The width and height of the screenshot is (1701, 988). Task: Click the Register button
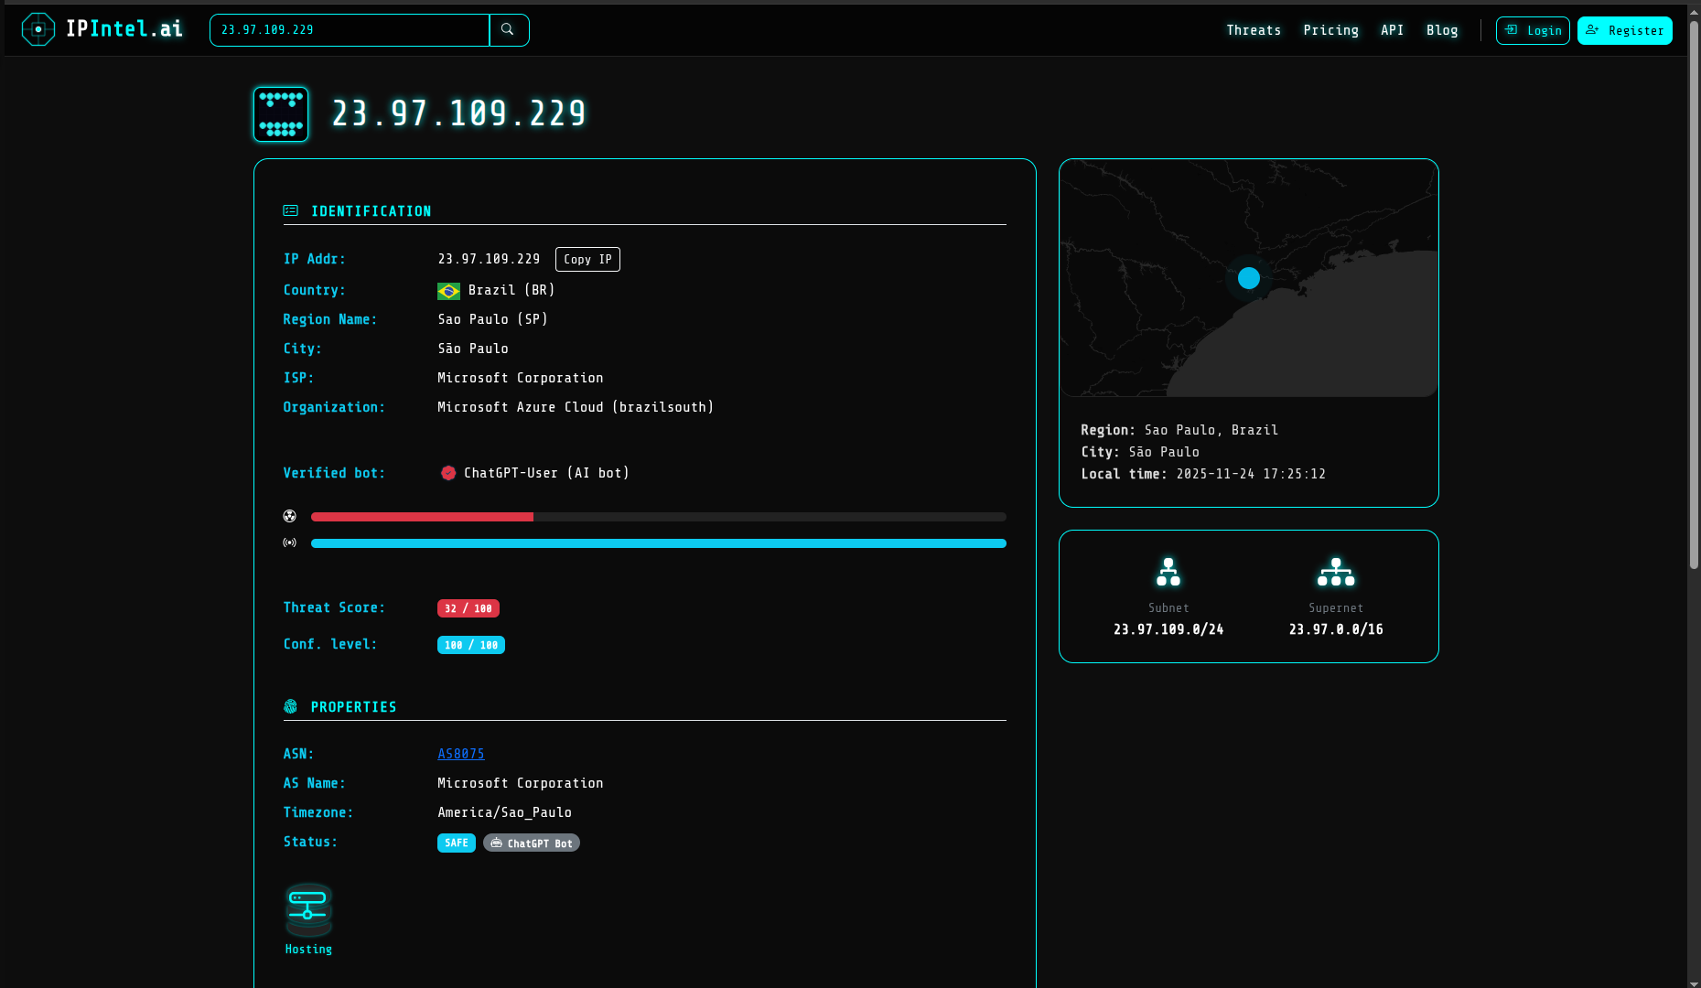coord(1625,29)
